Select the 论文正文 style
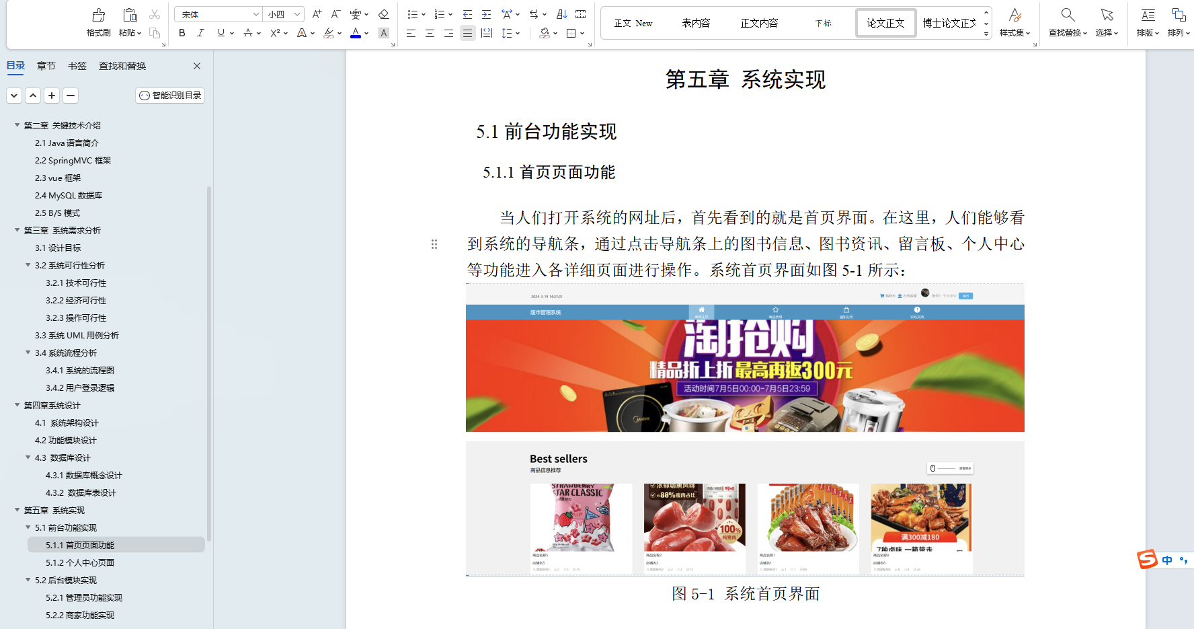Viewport: 1194px width, 629px height. 885,23
